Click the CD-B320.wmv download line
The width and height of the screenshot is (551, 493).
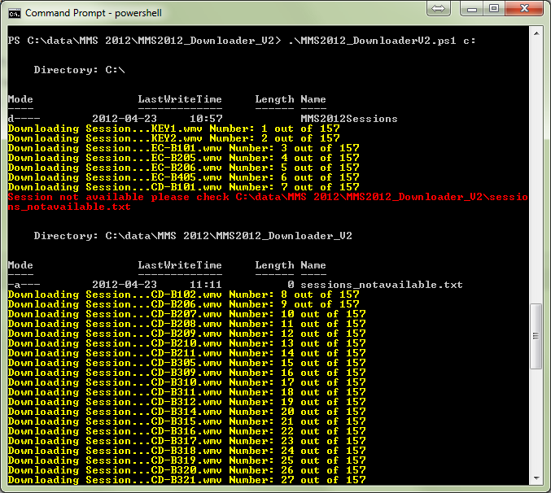(x=187, y=470)
